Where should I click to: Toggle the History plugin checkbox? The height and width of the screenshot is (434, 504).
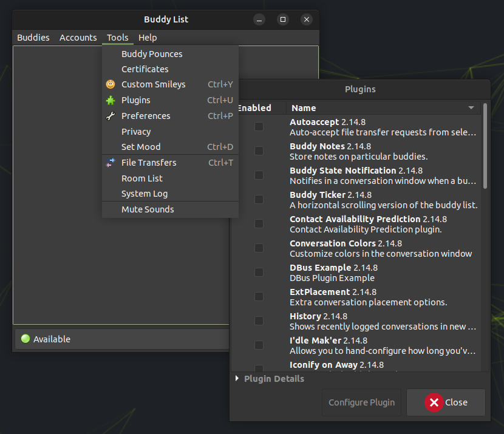pyautogui.click(x=259, y=321)
